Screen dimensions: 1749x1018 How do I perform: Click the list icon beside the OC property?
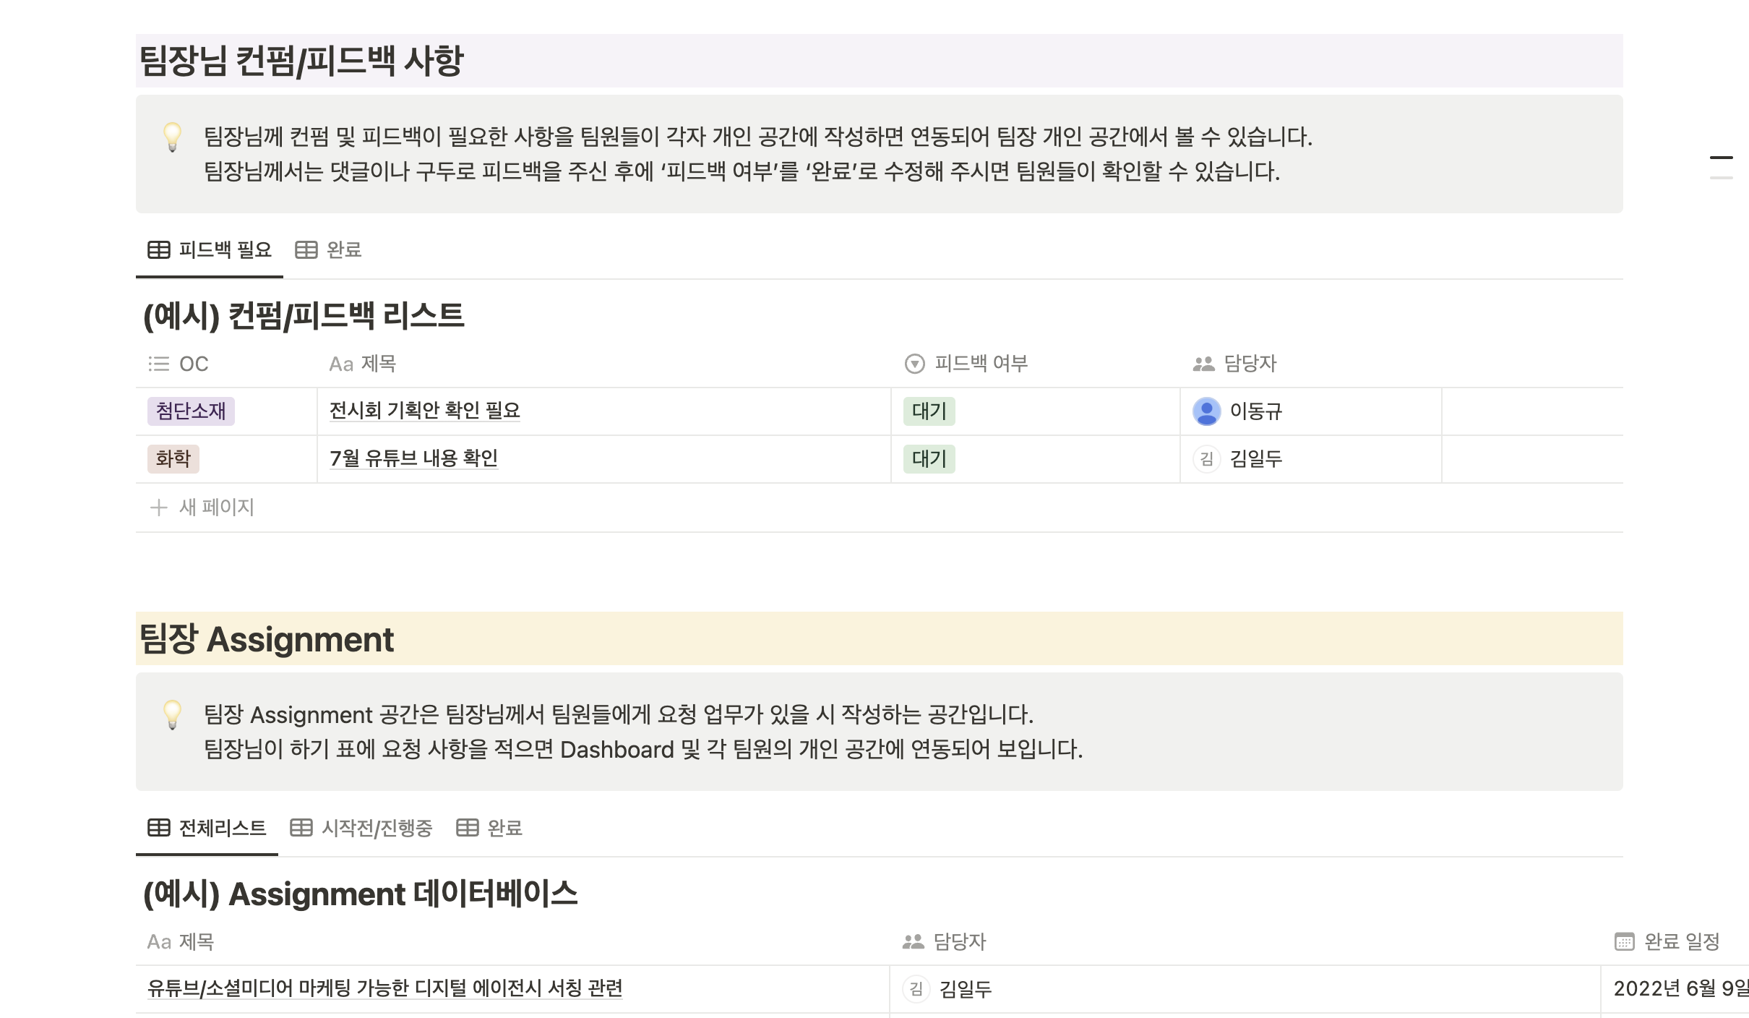(158, 364)
